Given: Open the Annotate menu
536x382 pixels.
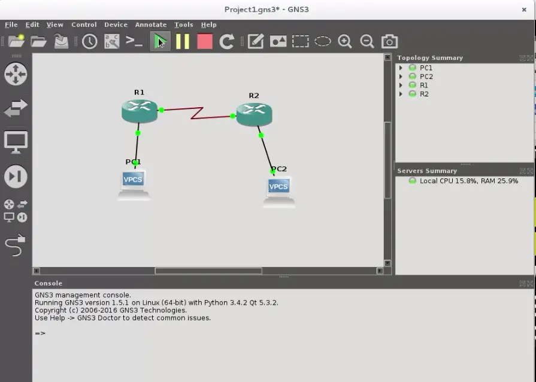Looking at the screenshot, I should (151, 25).
